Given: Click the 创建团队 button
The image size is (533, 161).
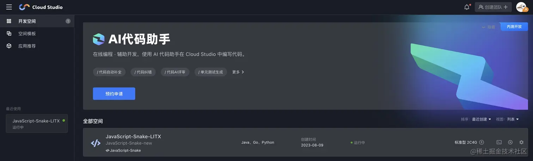Looking at the screenshot, I should 493,7.
